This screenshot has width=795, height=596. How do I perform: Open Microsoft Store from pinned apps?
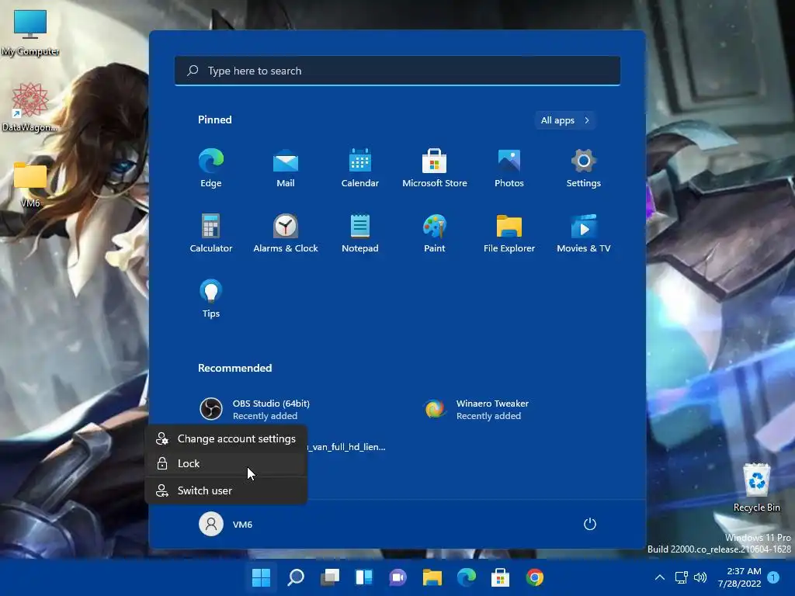click(435, 168)
